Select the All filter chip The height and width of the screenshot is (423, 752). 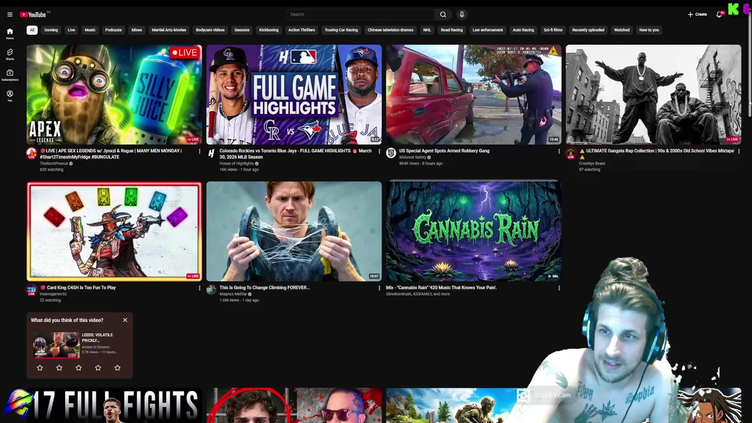32,30
